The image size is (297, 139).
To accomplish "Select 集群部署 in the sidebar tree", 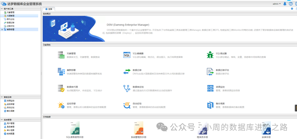I will 10,29.
